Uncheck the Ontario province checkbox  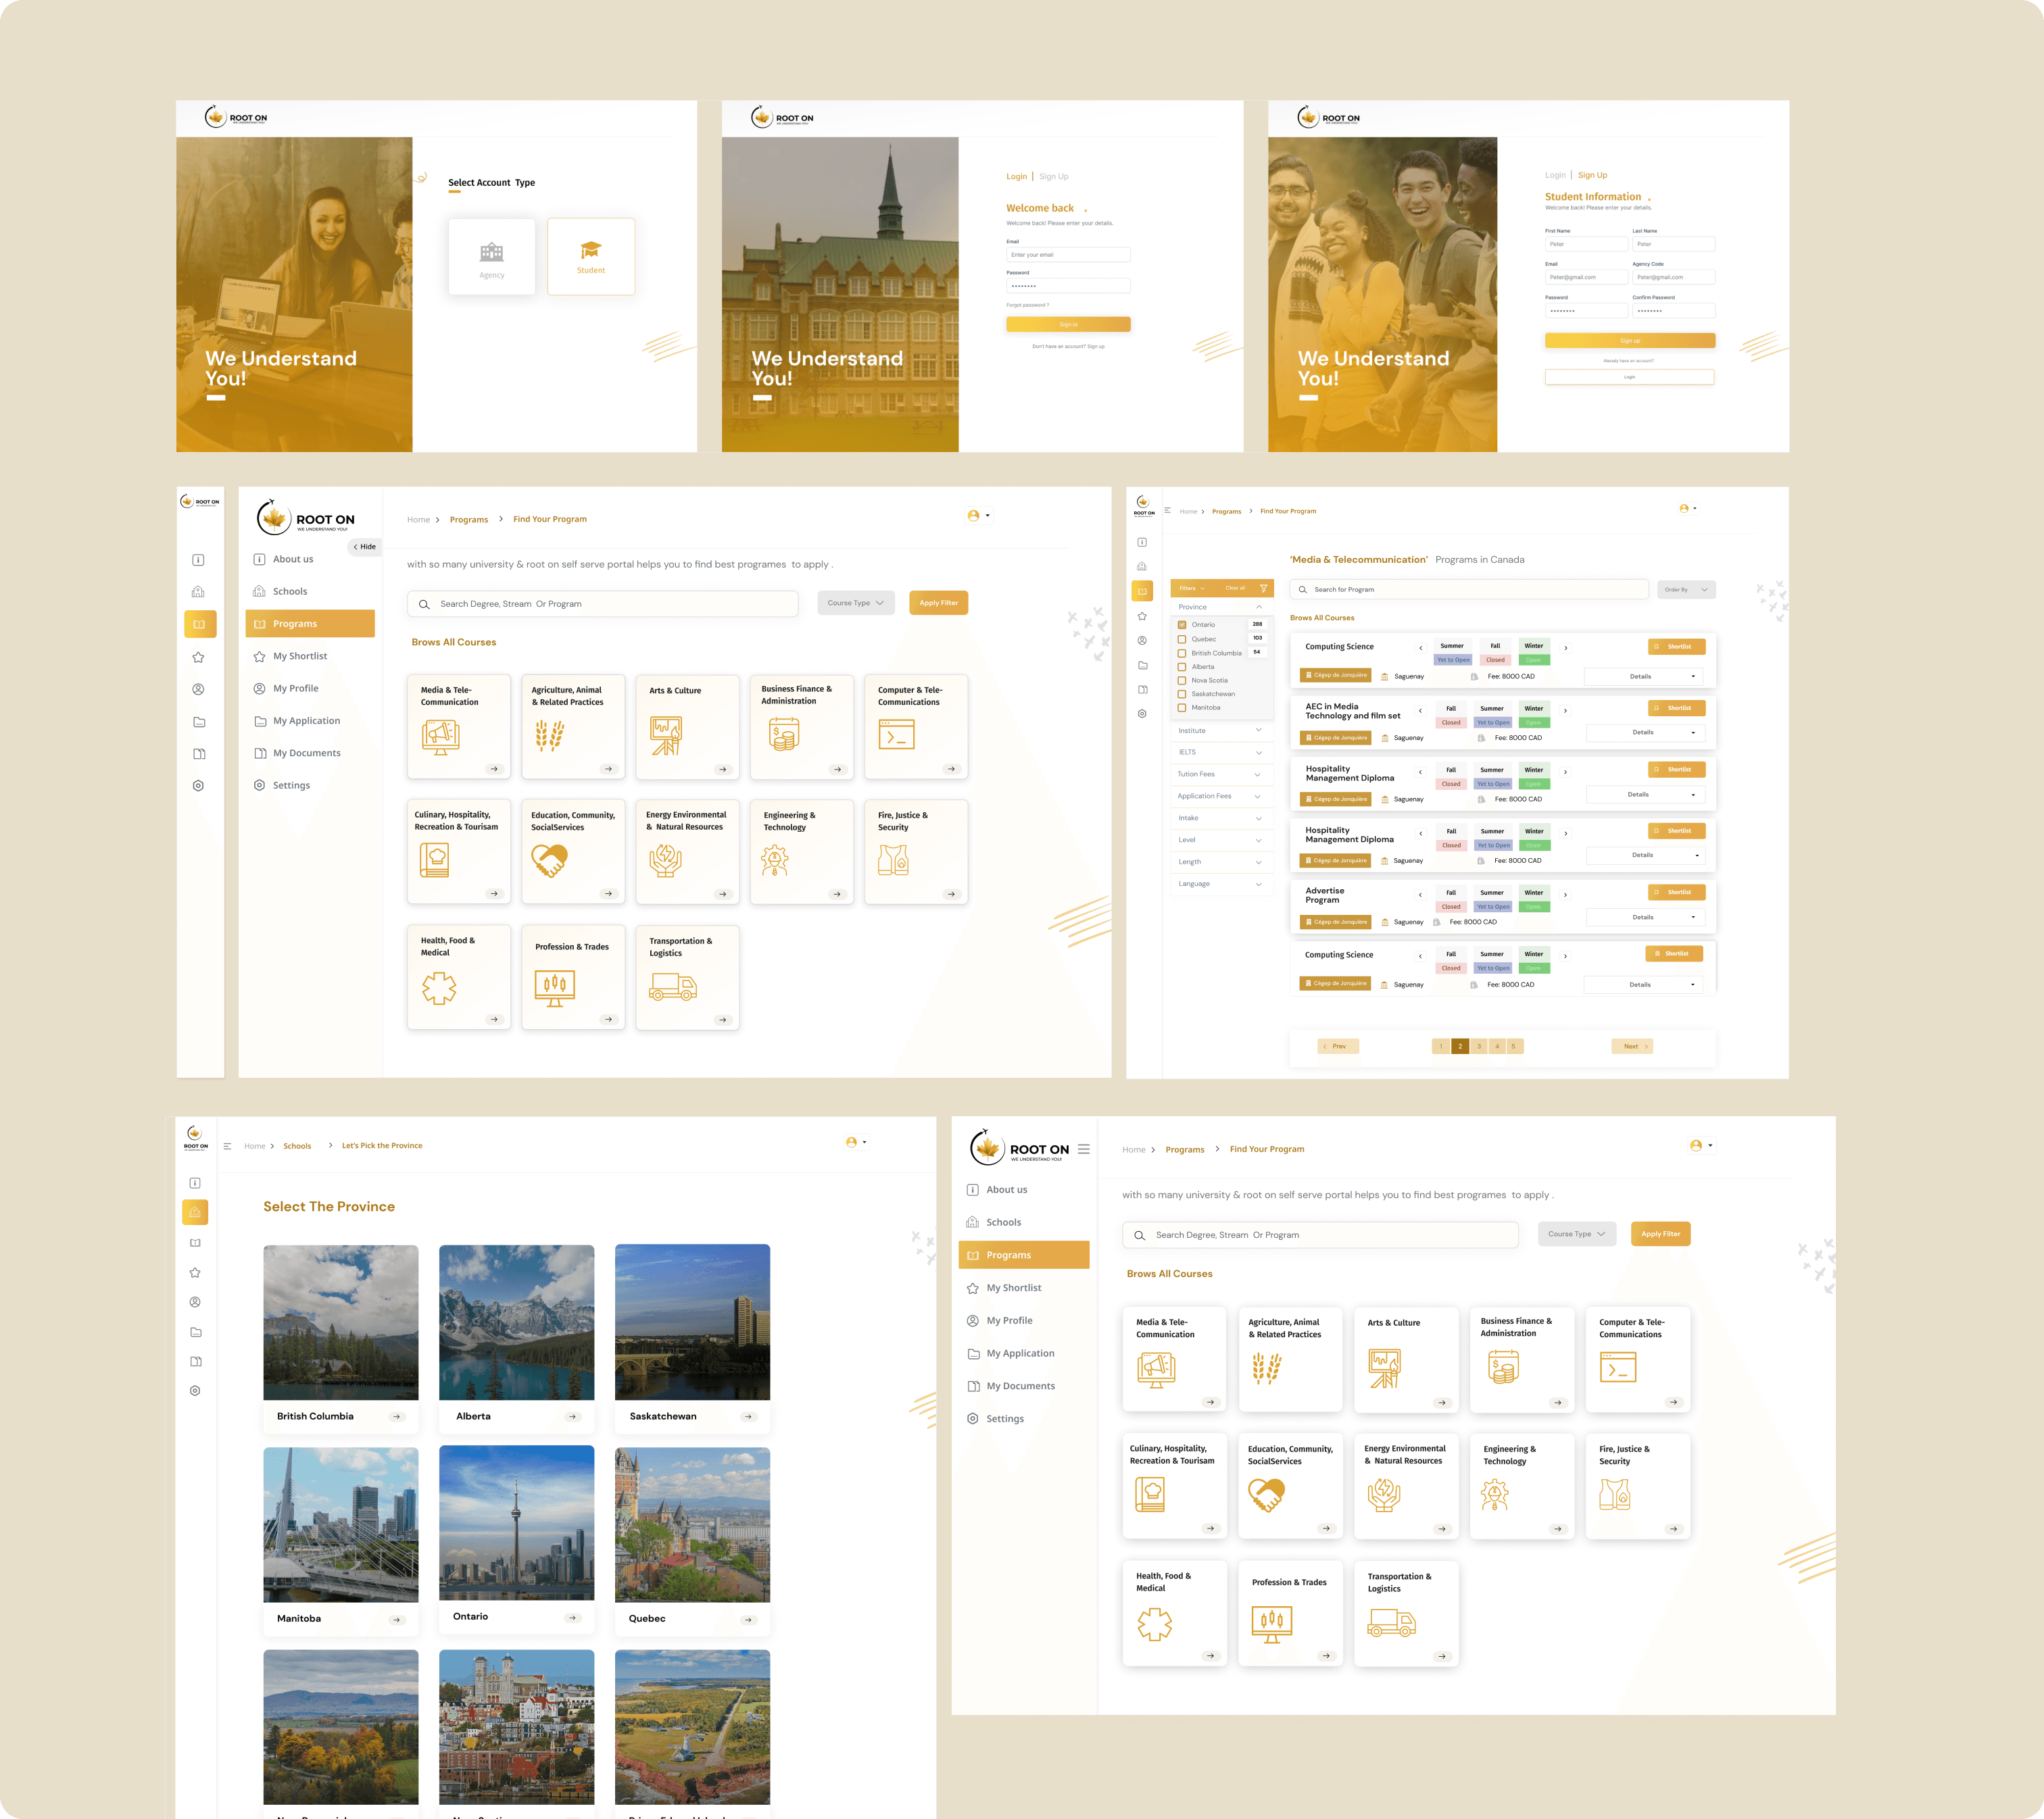coord(1182,624)
